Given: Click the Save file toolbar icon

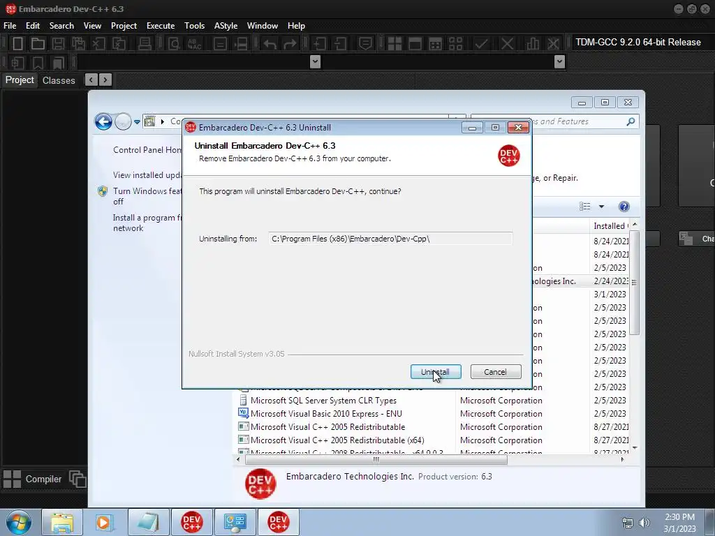Looking at the screenshot, I should 58,44.
